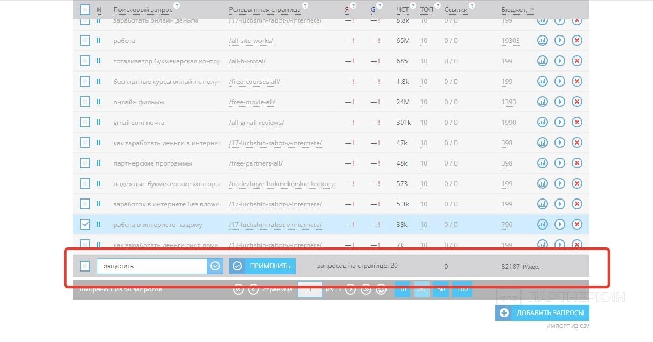This screenshot has height=342, width=653.
Task: Remove the query with page /all-bk-total/
Action: 577,61
